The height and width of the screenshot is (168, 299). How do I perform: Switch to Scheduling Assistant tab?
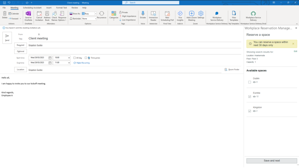coord(32,7)
